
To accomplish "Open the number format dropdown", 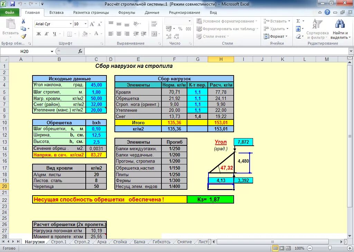I will click(x=190, y=21).
